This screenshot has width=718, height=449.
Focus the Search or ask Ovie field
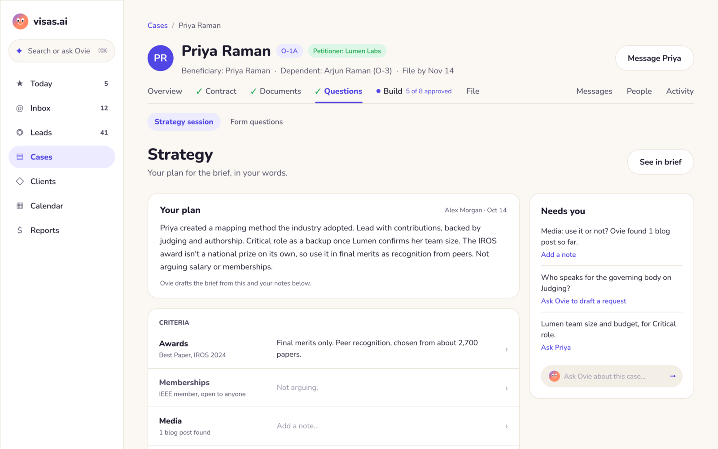(x=62, y=51)
